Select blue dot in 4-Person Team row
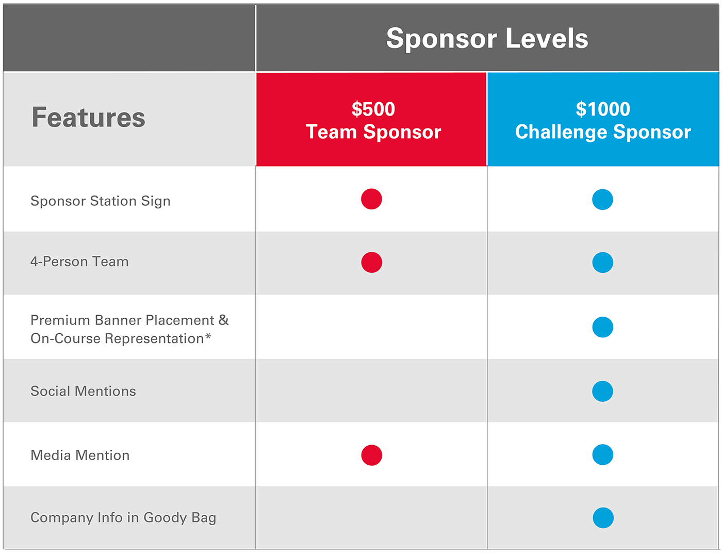 (x=602, y=263)
